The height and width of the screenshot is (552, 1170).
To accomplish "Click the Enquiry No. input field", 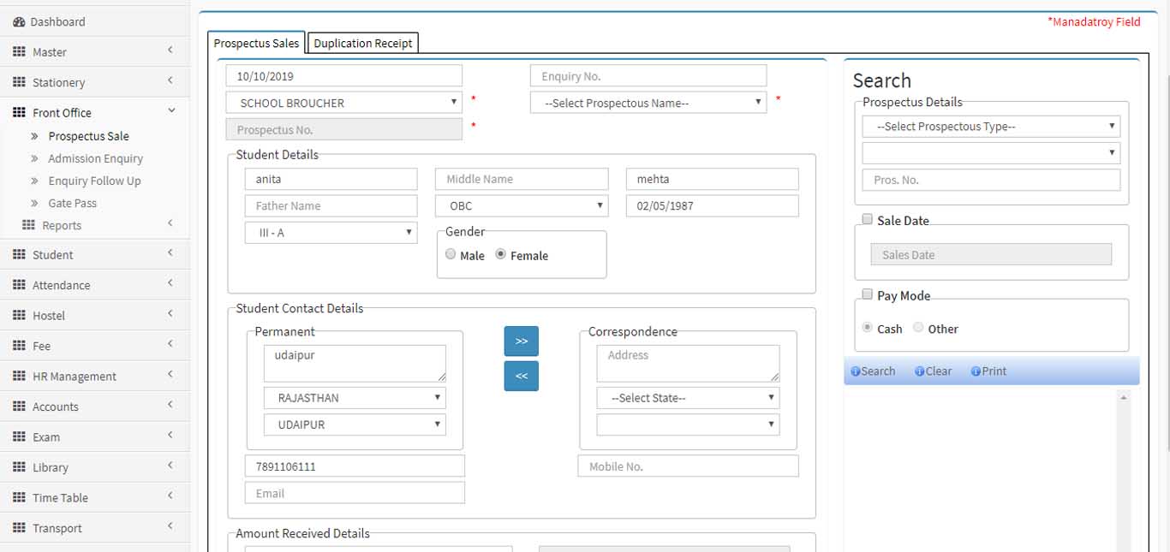I will pos(648,76).
